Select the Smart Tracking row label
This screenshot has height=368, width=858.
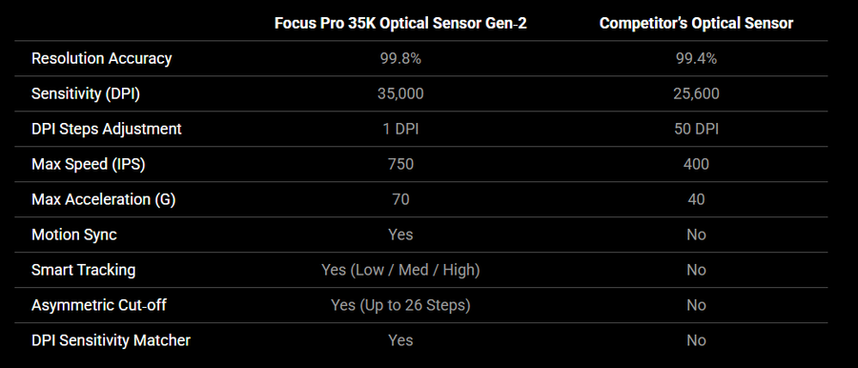[84, 270]
